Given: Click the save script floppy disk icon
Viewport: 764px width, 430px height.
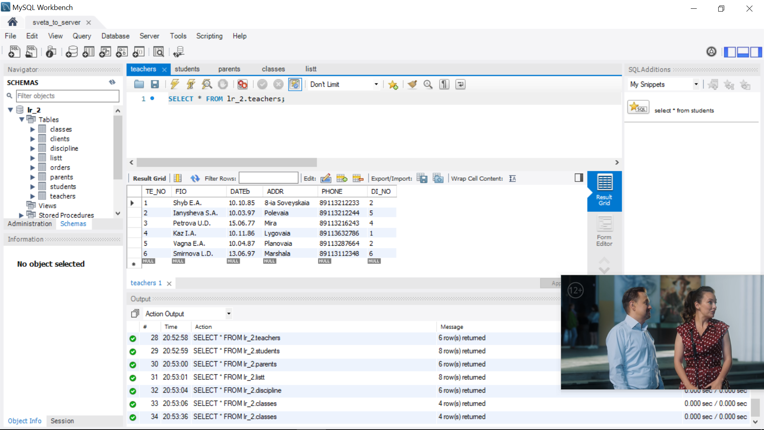Looking at the screenshot, I should coord(155,84).
